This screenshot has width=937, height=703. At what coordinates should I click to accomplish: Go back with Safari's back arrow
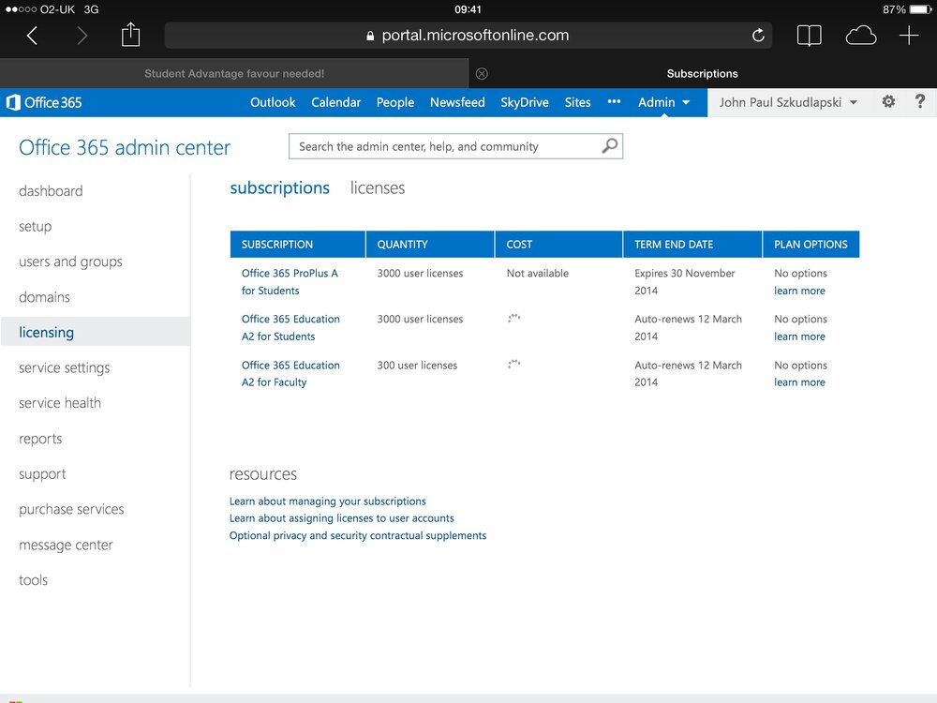pos(32,36)
